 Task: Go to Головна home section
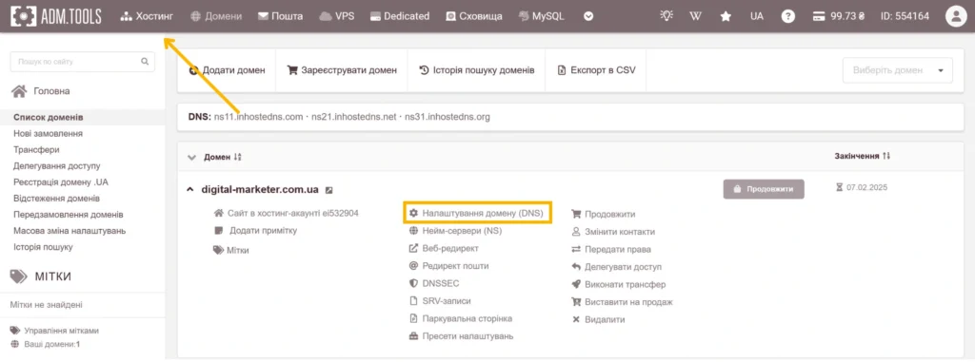click(x=41, y=91)
